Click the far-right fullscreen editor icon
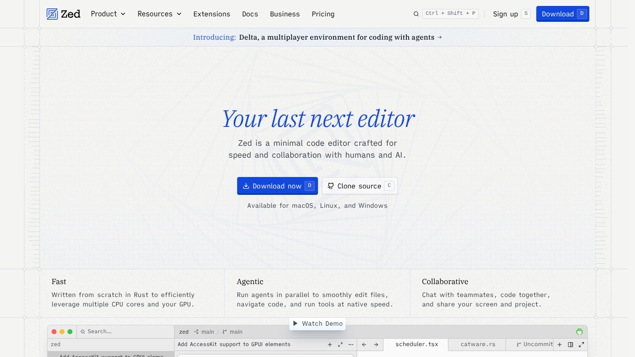This screenshot has height=357, width=635. point(581,345)
